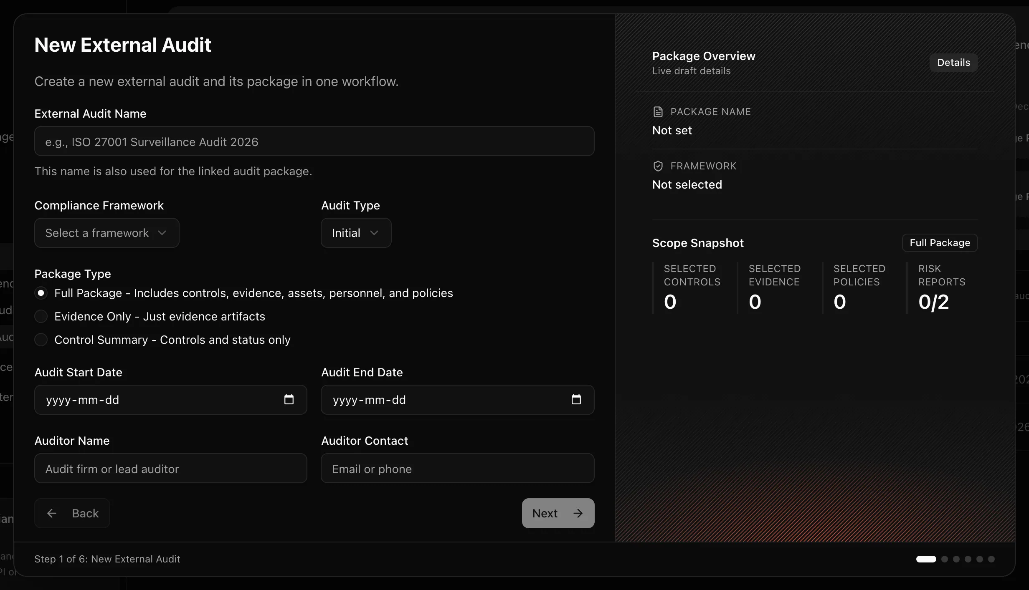
Task: Focus the Auditor Contact field
Action: tap(457, 468)
